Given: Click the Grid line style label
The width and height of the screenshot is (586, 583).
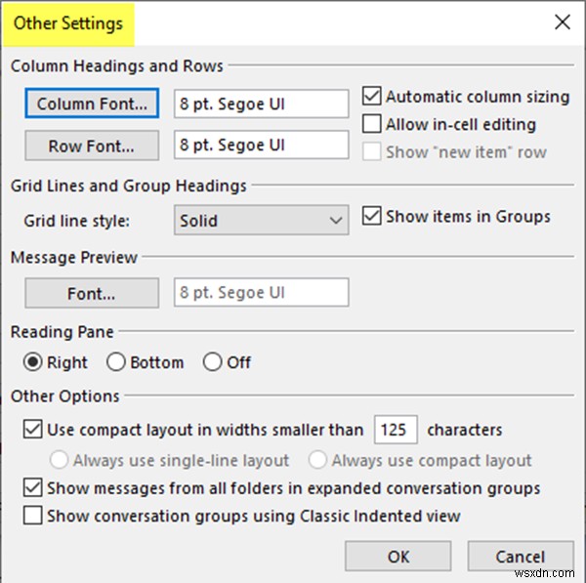Looking at the screenshot, I should tap(77, 221).
